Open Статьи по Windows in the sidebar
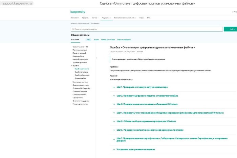 [x=80, y=91]
